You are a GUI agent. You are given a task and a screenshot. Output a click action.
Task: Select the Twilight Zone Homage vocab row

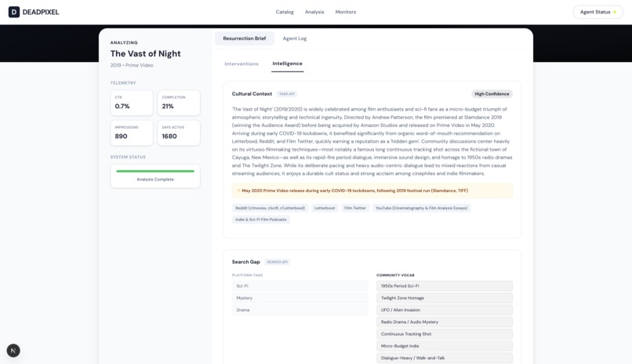(445, 298)
